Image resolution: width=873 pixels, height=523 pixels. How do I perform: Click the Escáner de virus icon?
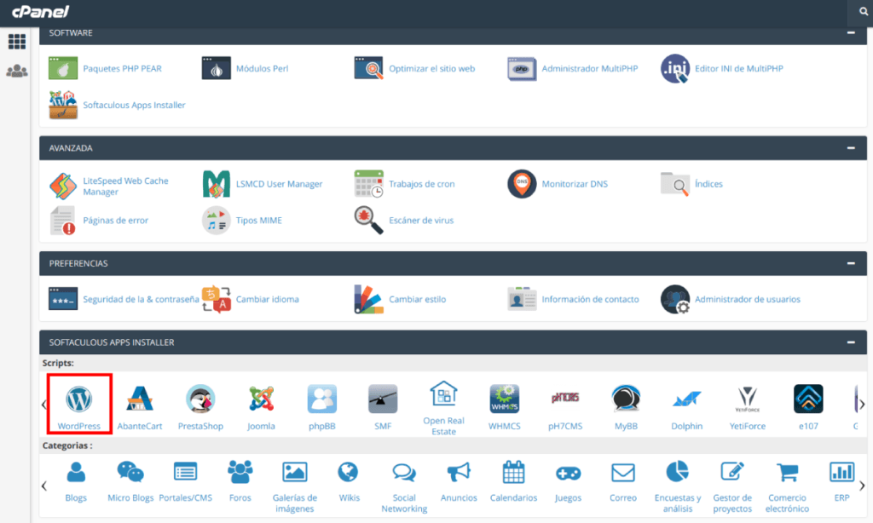pyautogui.click(x=369, y=220)
